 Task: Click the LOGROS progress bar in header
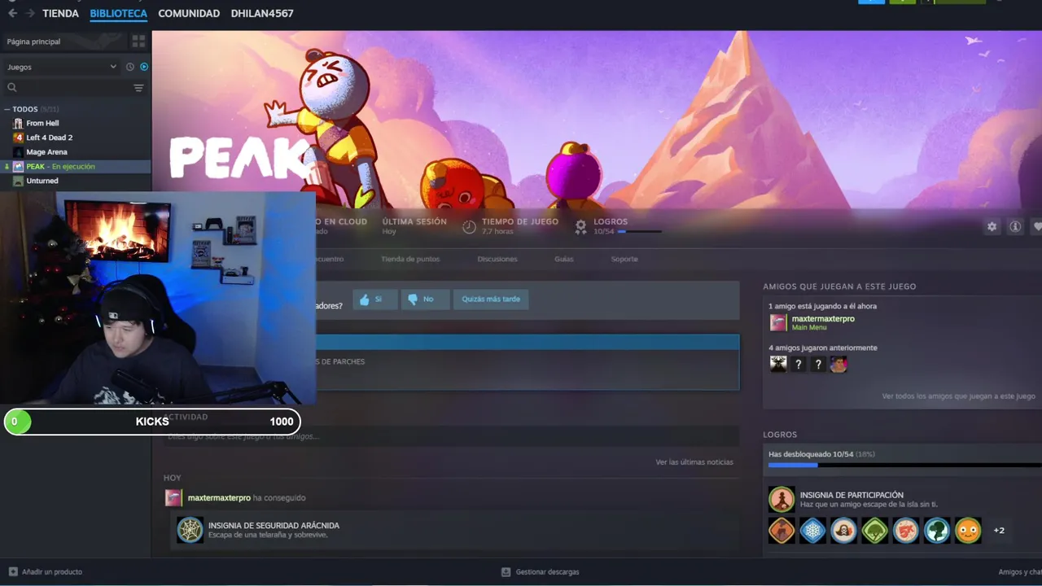click(639, 232)
